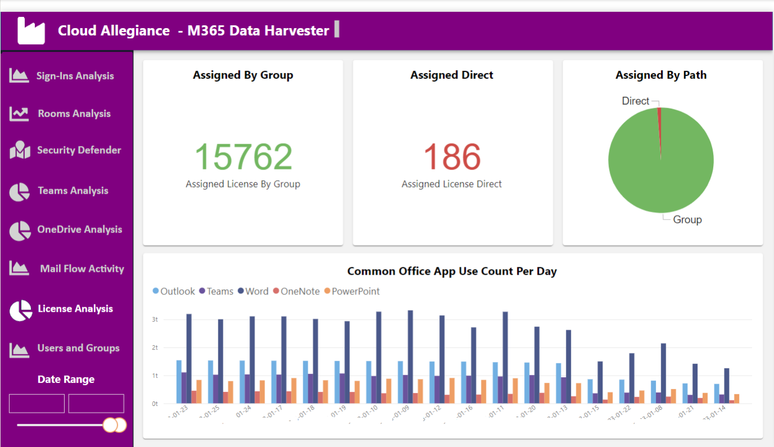Select the Mail Flow Activity chart icon
Viewport: 774px width, 447px height.
19,269
